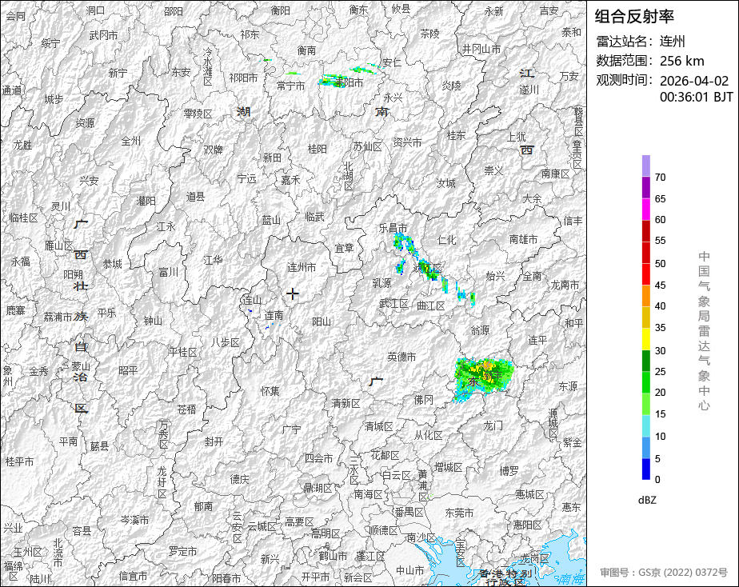This screenshot has height=587, width=739.
Task: Click the 全州 map label
Action: click(x=131, y=141)
